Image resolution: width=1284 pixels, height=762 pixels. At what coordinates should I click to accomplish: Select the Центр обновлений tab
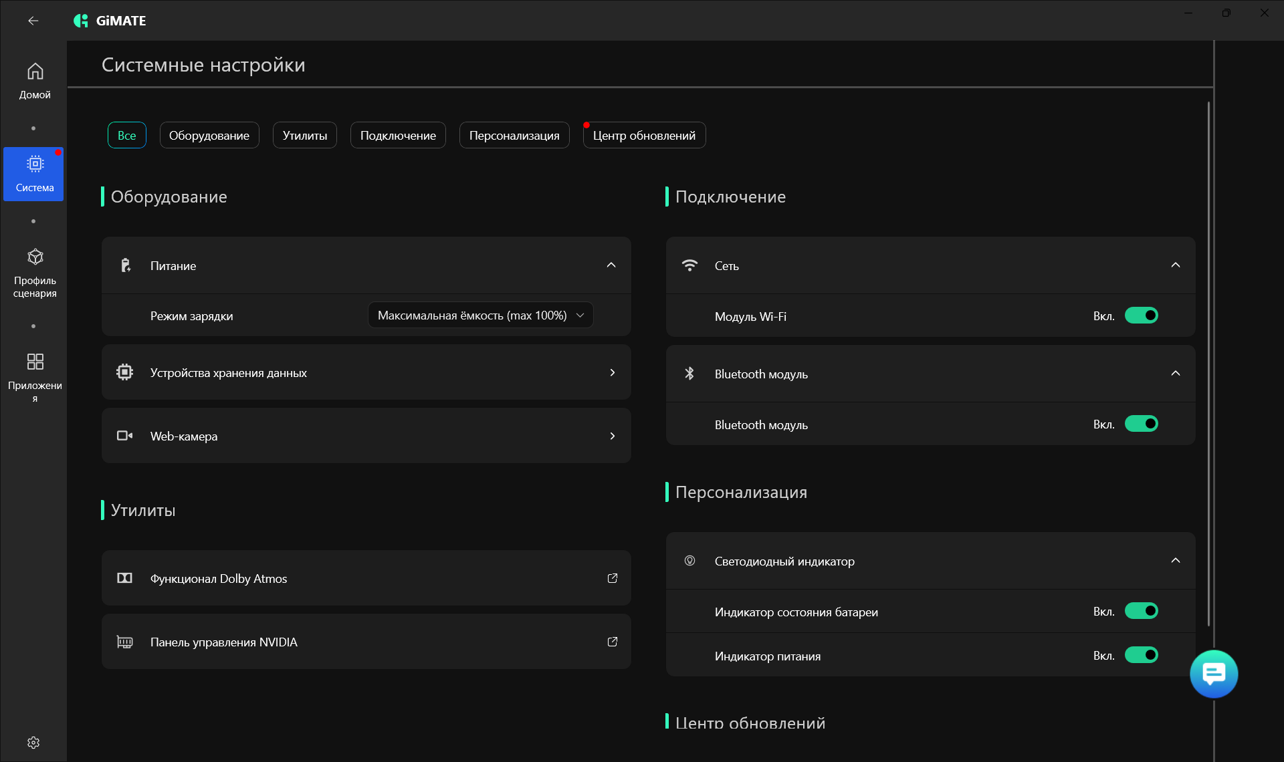643,135
